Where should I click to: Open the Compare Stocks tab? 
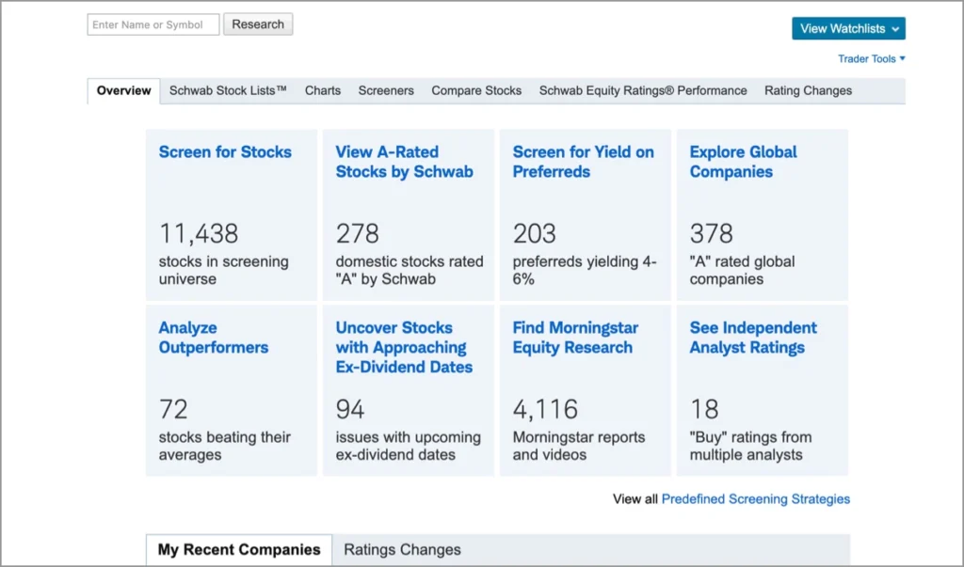point(476,91)
